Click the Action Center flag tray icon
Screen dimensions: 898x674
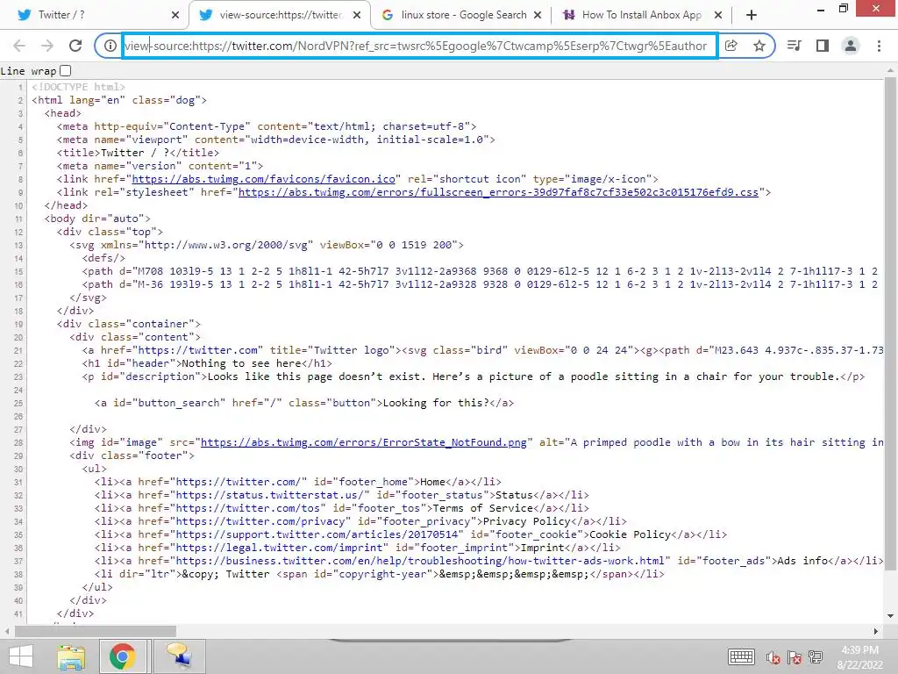click(x=795, y=657)
